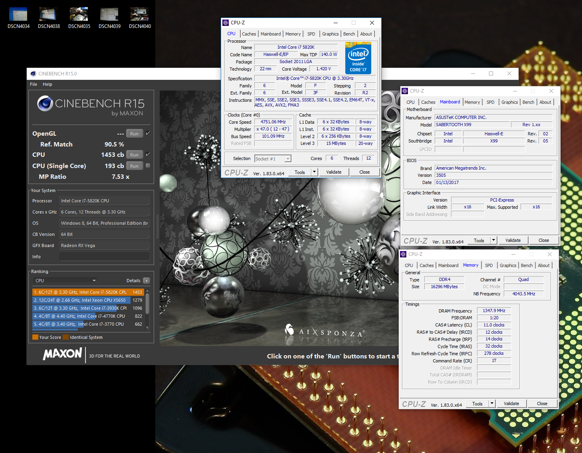Click Close button in Mainboard CPU-Z window
This screenshot has width=582, height=453.
(544, 240)
